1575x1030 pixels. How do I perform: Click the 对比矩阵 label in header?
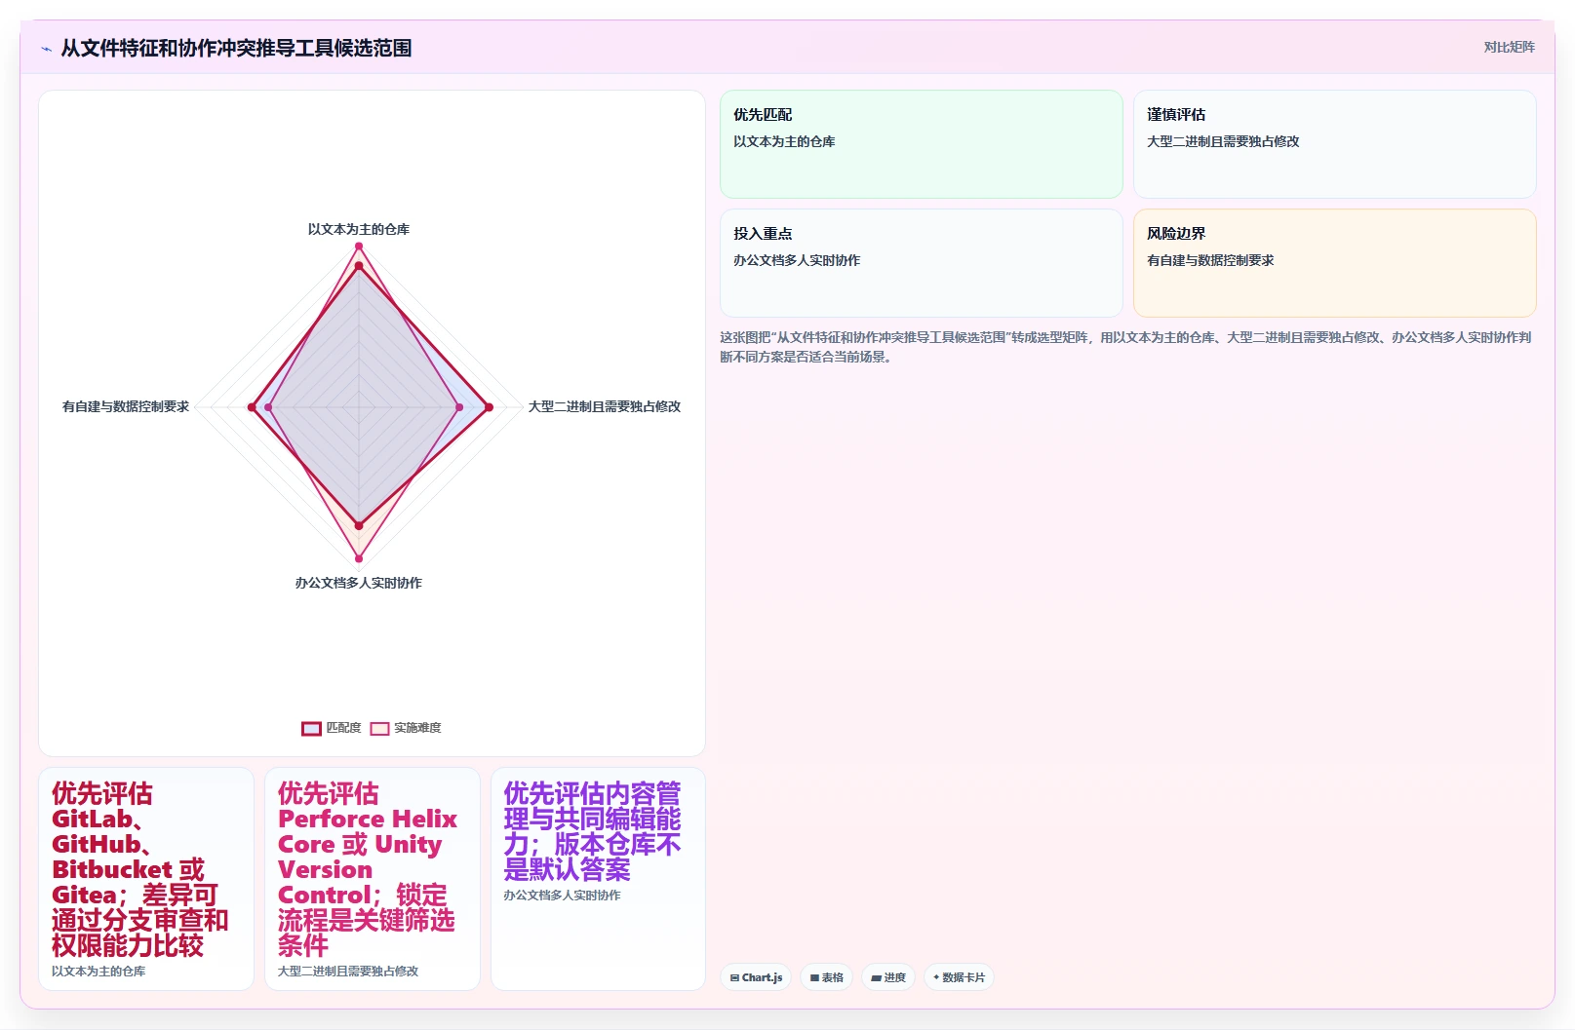(x=1509, y=47)
